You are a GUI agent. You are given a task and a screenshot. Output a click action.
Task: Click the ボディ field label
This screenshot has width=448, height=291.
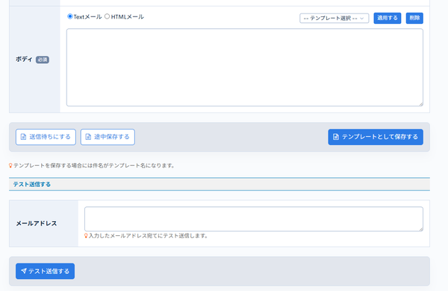(24, 60)
